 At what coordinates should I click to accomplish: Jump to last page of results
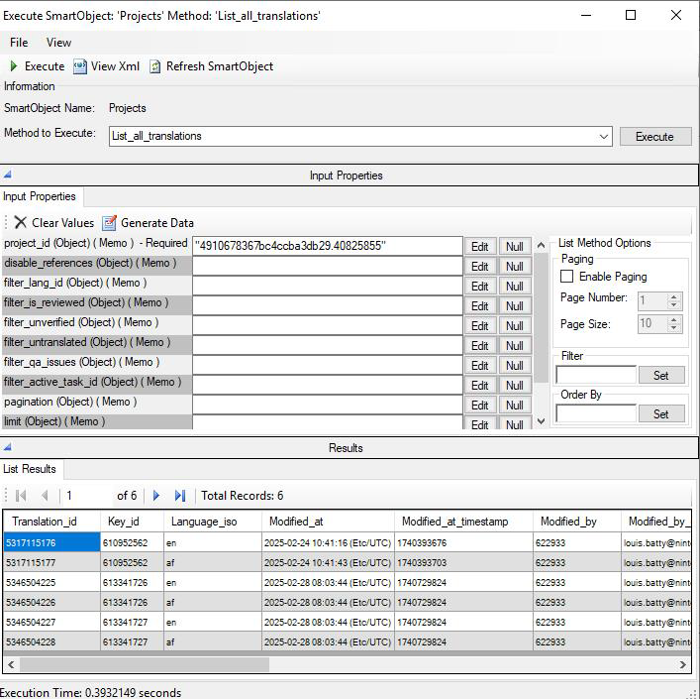pyautogui.click(x=179, y=496)
